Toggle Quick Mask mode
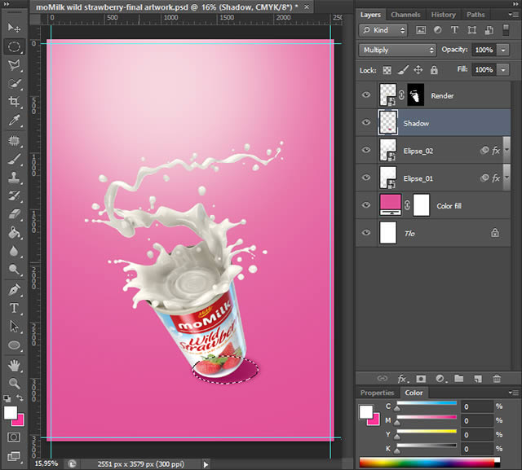The width and height of the screenshot is (522, 470). click(x=14, y=437)
